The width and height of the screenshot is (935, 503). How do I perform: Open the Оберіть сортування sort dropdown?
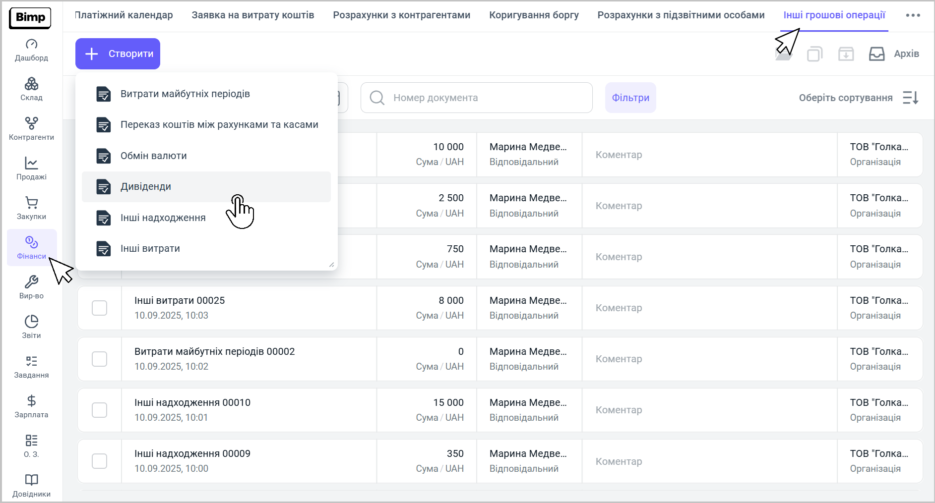tap(859, 98)
